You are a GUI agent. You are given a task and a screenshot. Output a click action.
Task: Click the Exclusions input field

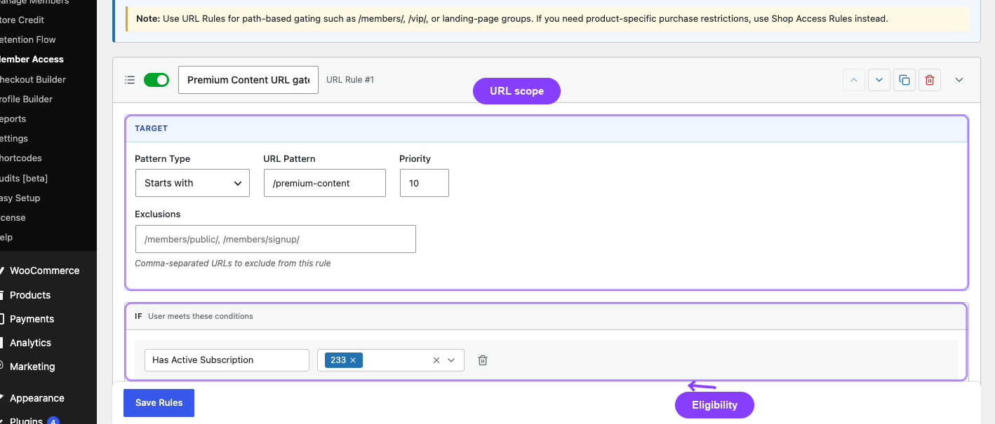276,239
